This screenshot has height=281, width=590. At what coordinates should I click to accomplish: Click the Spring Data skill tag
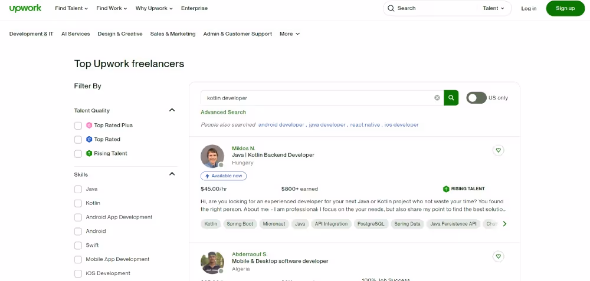coord(407,224)
